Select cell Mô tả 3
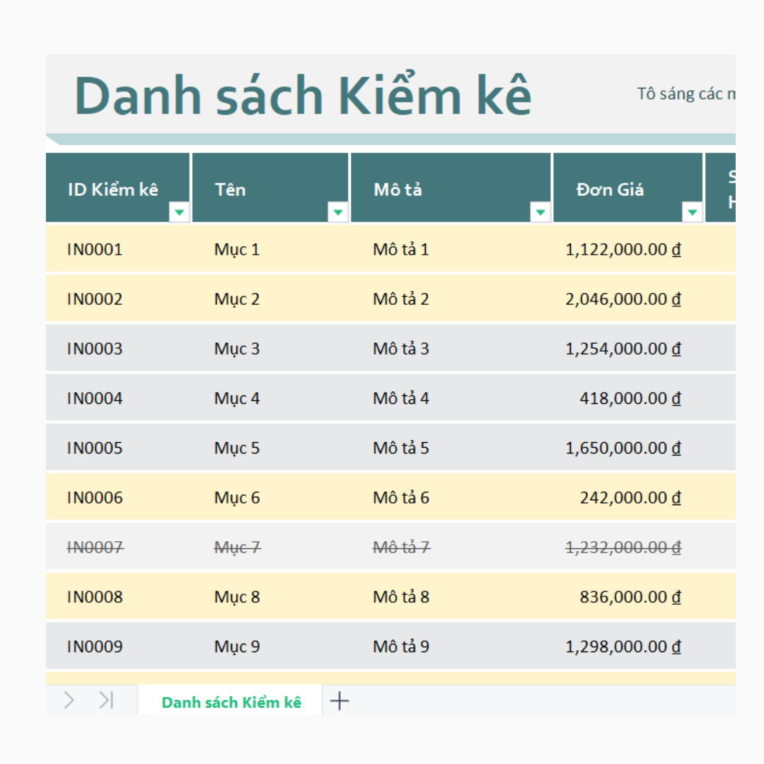 click(451, 348)
